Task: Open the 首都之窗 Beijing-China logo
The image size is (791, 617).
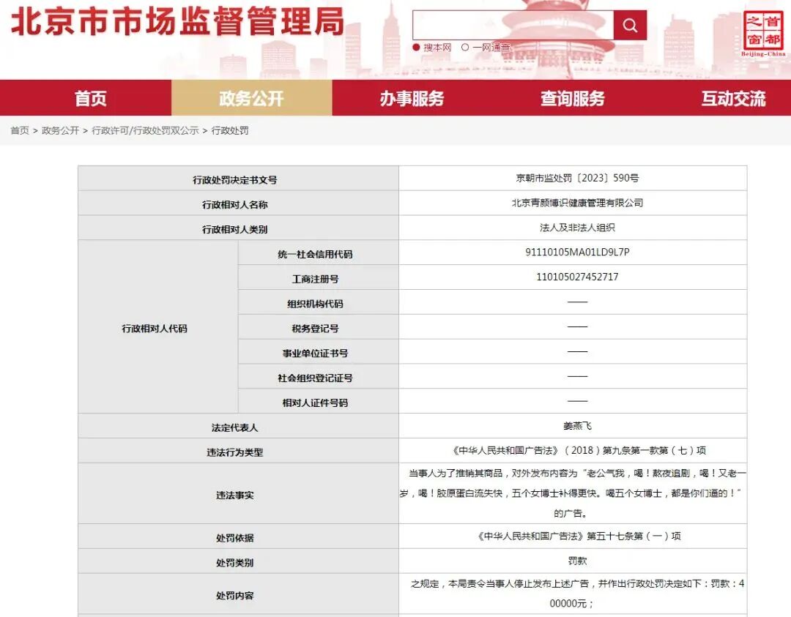Action: tap(762, 34)
